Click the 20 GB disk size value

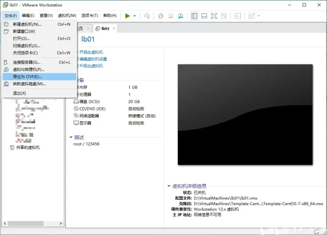pyautogui.click(x=134, y=101)
